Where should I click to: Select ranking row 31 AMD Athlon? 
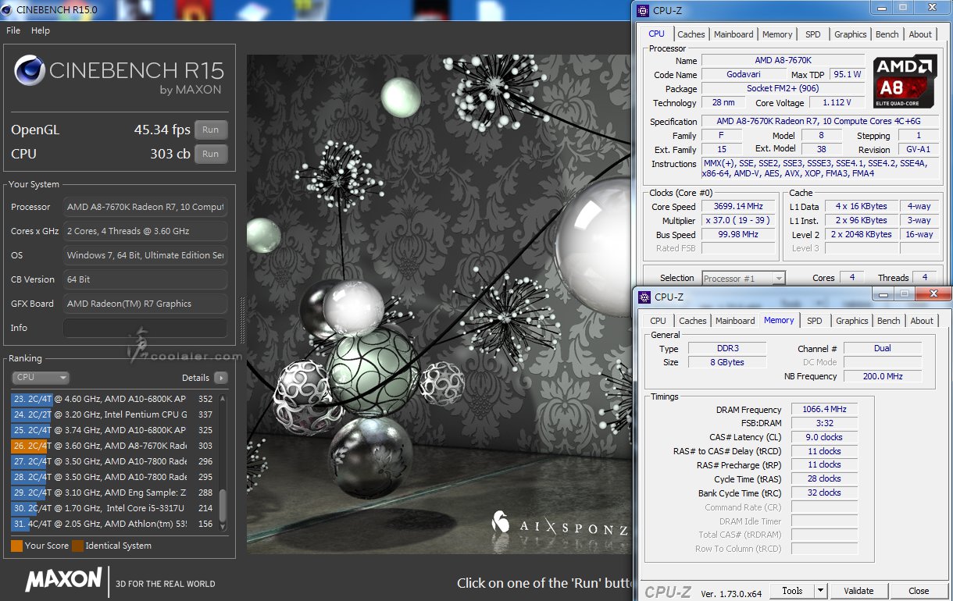pyautogui.click(x=114, y=524)
